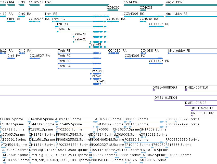Click EST label EP10449.3prime
Viewport: 217px width, 164px height.
coord(137,145)
